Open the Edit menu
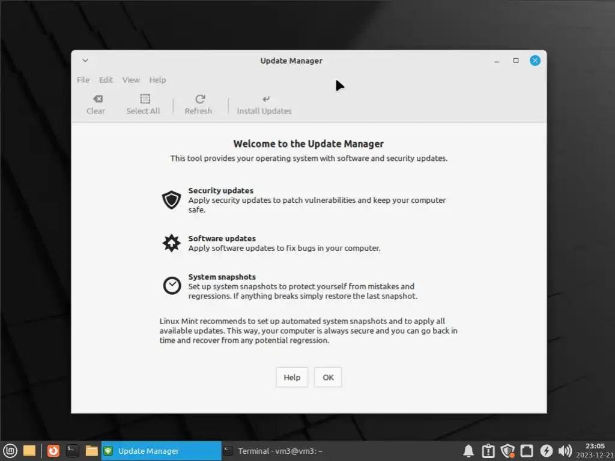The width and height of the screenshot is (615, 461). (106, 80)
